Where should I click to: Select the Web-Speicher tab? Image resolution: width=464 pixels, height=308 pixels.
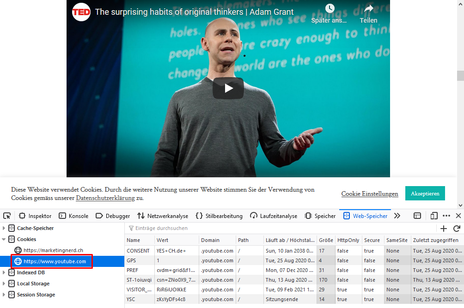tap(365, 216)
